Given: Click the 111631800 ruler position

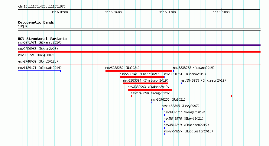Looking at the screenshot, I should 221,12.
